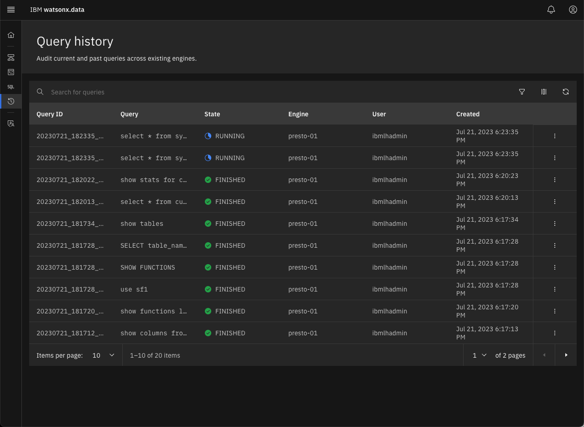The image size is (584, 427).
Task: Click created time Jul 21, 2023 6:17:34 PM
Action: [x=487, y=224]
